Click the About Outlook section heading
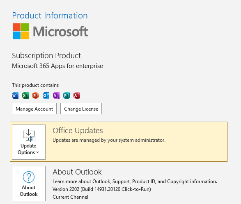 [x=77, y=172]
